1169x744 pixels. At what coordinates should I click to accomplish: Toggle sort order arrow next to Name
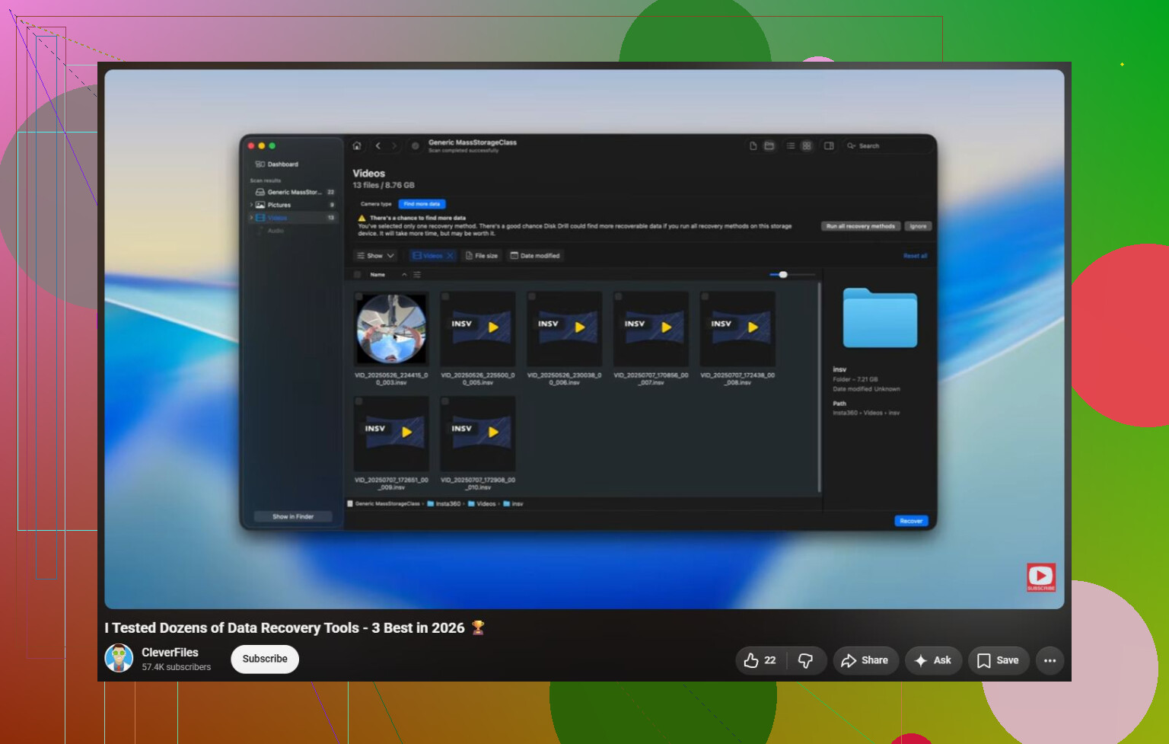coord(404,274)
